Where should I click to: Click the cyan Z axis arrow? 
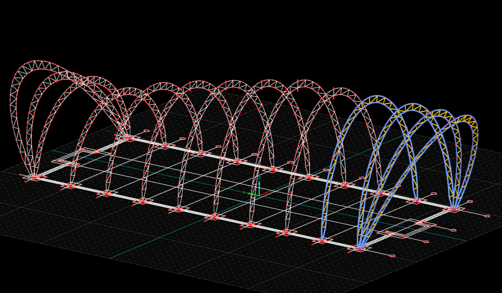pos(259,188)
